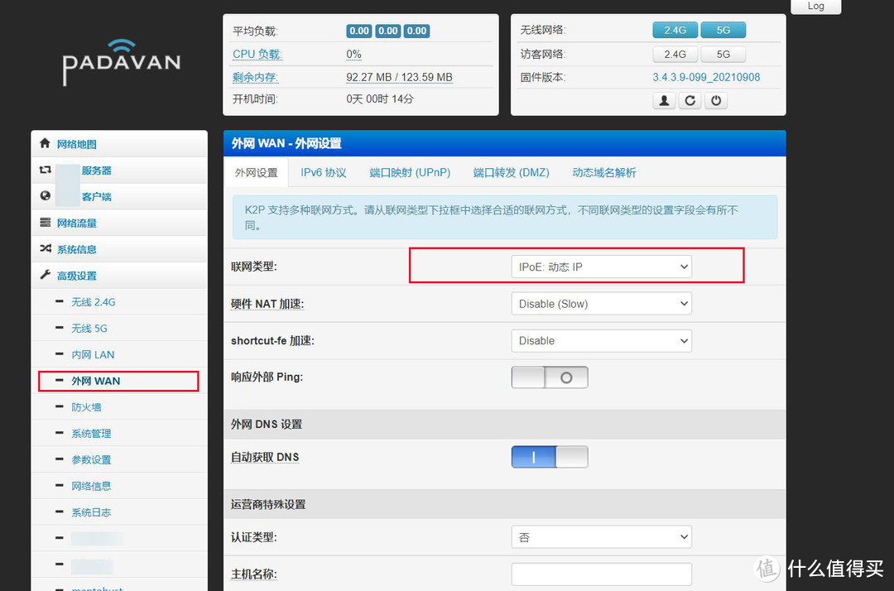The image size is (894, 591).
Task: Click the home icon beside 网络地图
Action: point(45,144)
